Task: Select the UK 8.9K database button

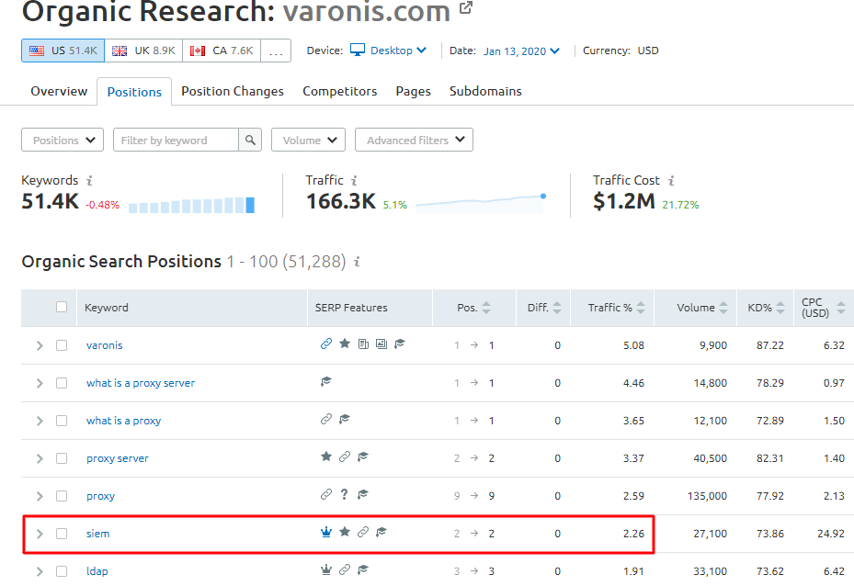Action: click(143, 51)
